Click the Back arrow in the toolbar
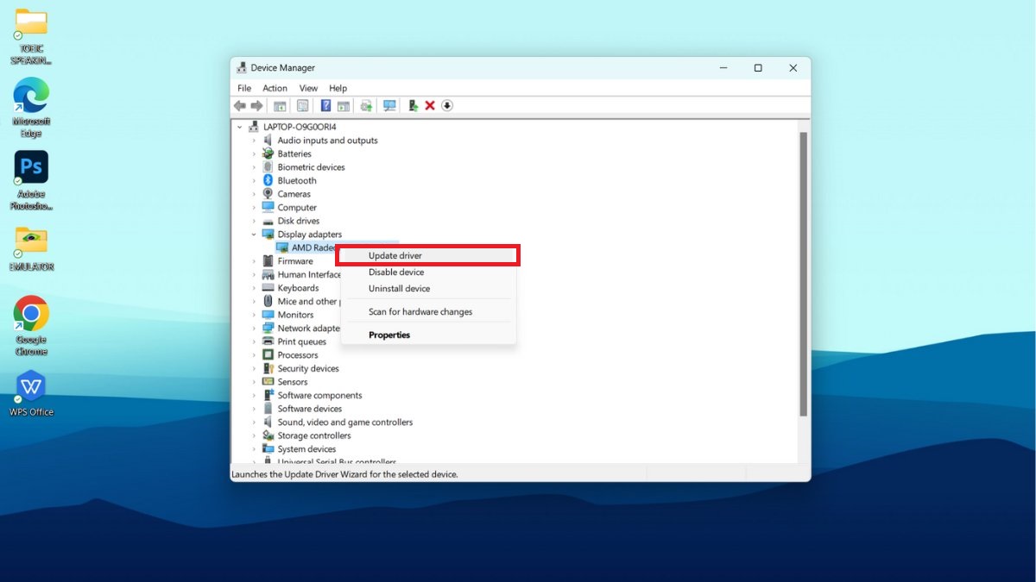The image size is (1036, 582). pos(240,105)
